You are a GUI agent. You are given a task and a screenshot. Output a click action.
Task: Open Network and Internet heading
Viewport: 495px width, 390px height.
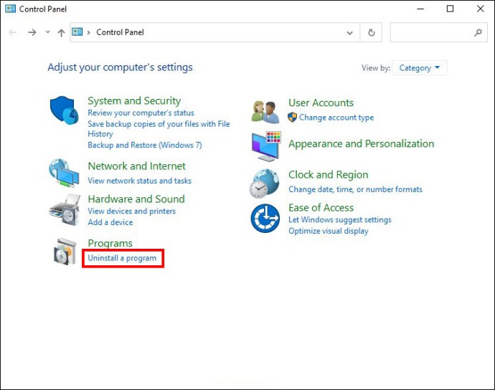click(137, 166)
